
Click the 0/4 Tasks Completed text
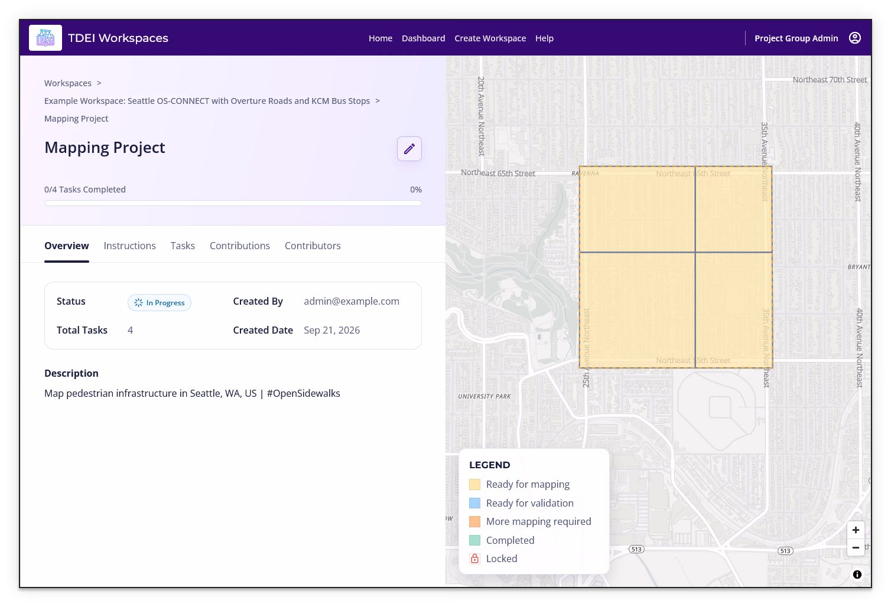coord(85,190)
